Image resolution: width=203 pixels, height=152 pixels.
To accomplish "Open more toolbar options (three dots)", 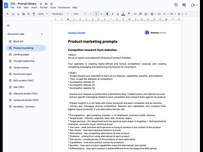I will (186, 14).
